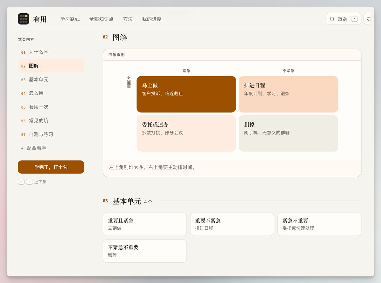
Task: Open the 紧急不重要 unit card
Action: tap(319, 224)
